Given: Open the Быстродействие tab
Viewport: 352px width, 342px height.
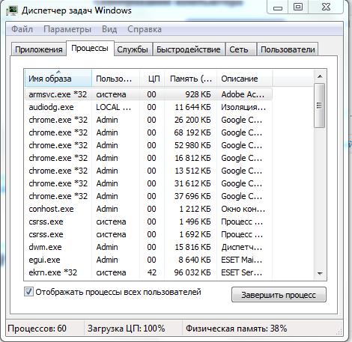Looking at the screenshot, I should pyautogui.click(x=189, y=49).
